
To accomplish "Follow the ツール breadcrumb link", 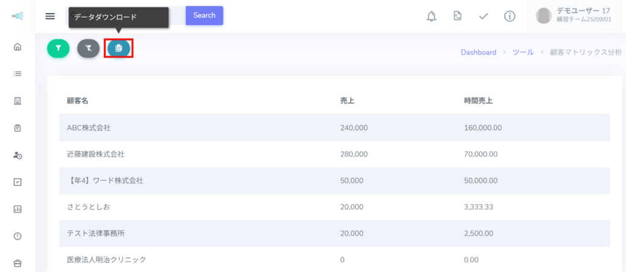I will [x=523, y=53].
